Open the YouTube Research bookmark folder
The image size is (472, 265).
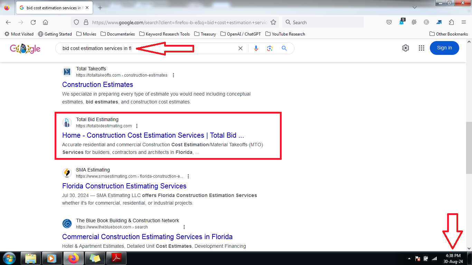(x=285, y=34)
